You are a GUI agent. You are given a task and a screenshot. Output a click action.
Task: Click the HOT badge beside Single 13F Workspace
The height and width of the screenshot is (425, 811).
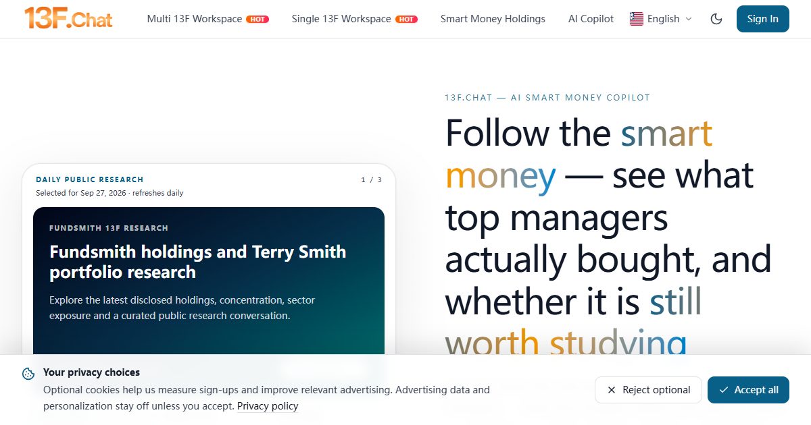point(406,19)
